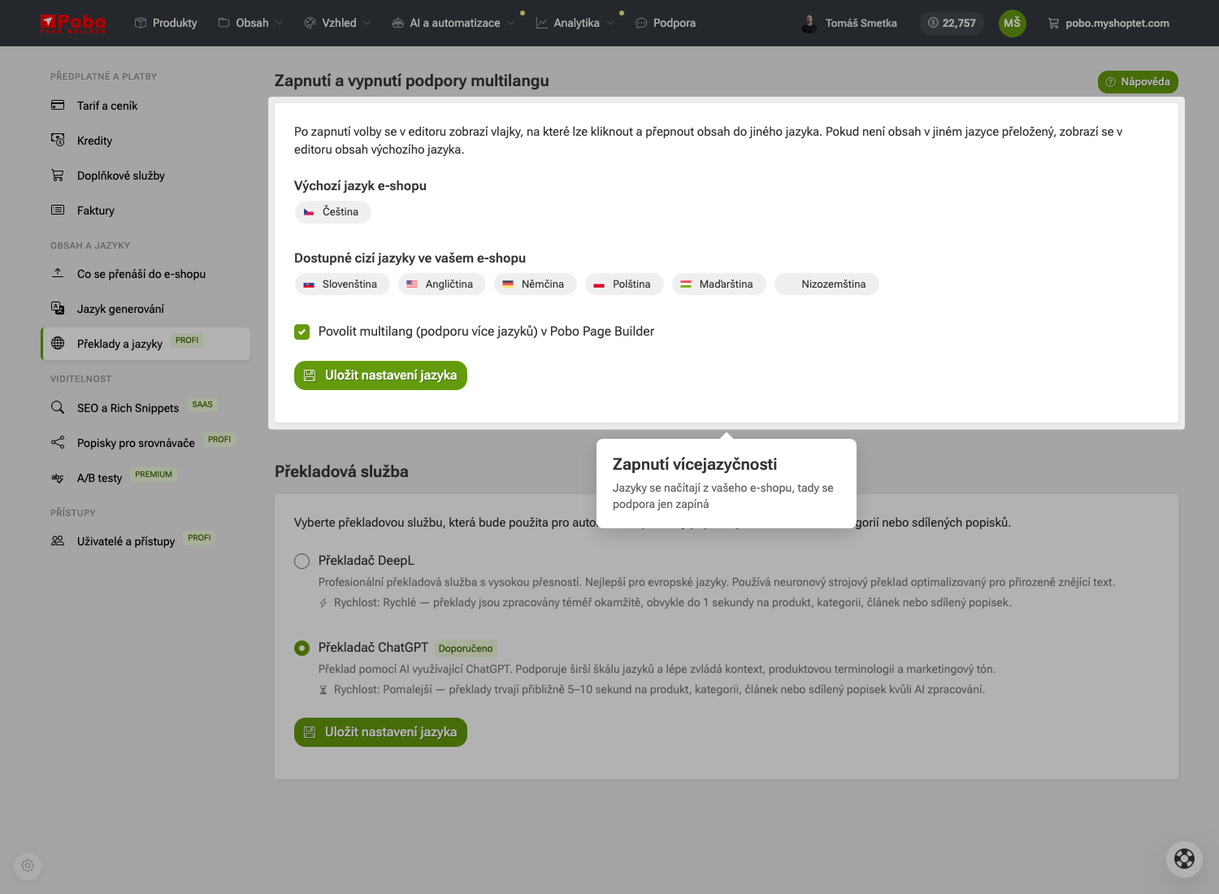Click the Nizozemština language chip
The width and height of the screenshot is (1219, 894).
tap(826, 284)
